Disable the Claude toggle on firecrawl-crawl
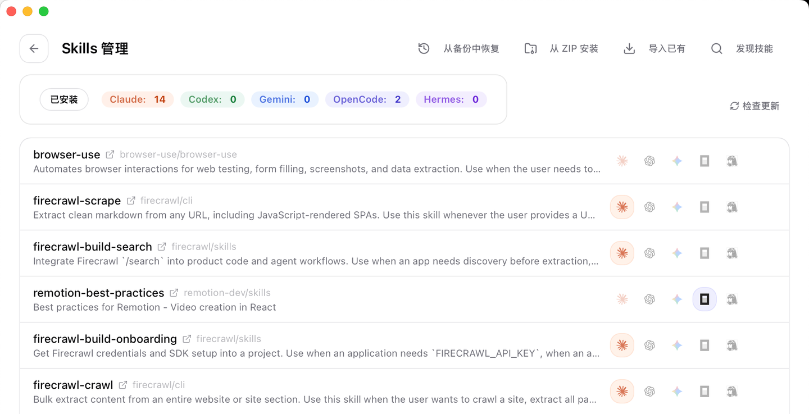 [x=622, y=392]
